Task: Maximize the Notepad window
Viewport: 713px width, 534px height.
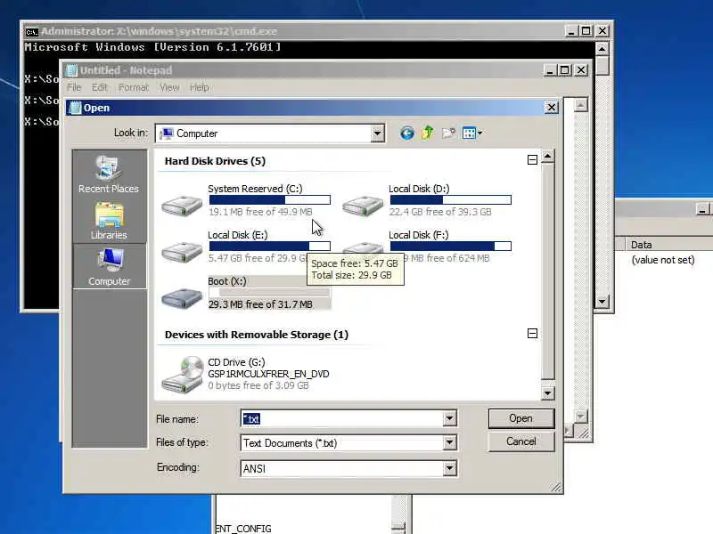Action: pyautogui.click(x=565, y=70)
